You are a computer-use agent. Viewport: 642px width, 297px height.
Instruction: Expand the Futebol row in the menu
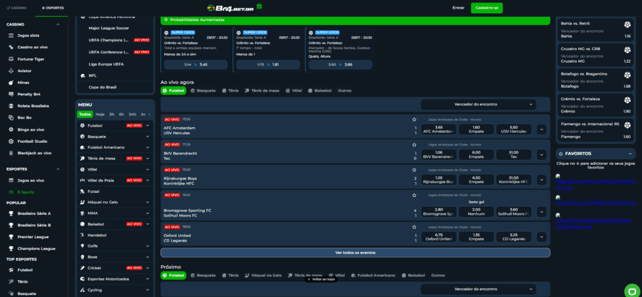coord(147,125)
